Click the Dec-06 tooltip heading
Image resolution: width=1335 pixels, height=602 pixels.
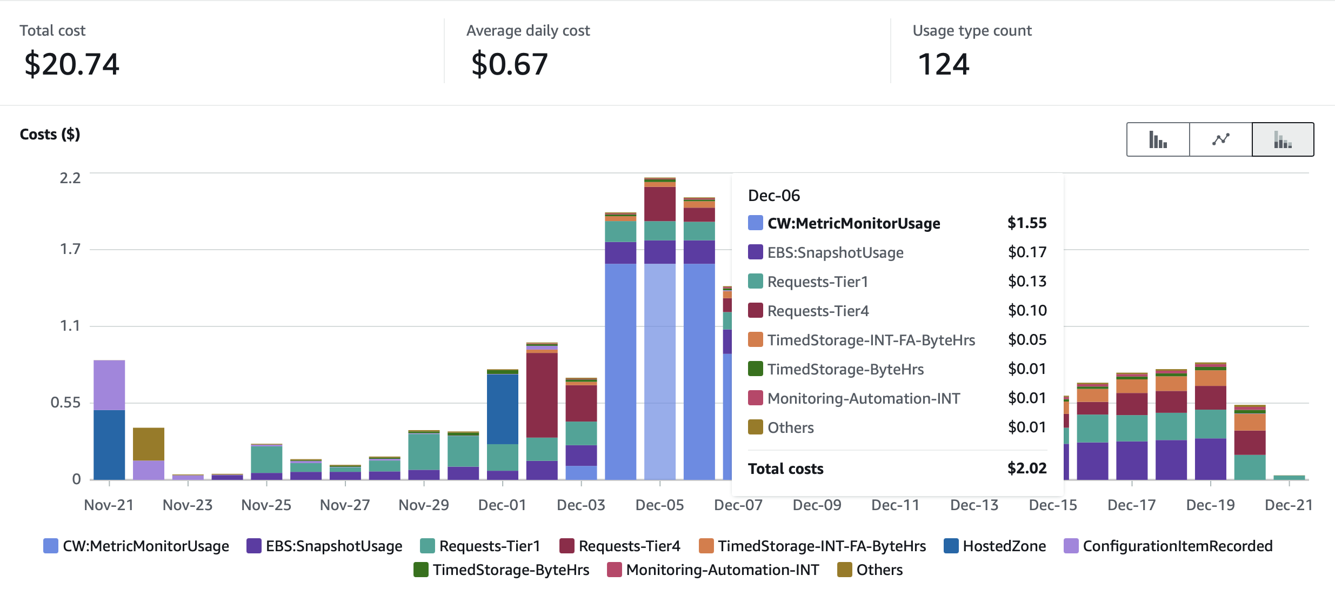pyautogui.click(x=774, y=196)
